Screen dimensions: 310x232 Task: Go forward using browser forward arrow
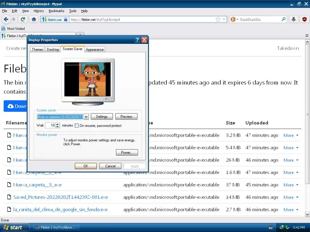(x=14, y=19)
